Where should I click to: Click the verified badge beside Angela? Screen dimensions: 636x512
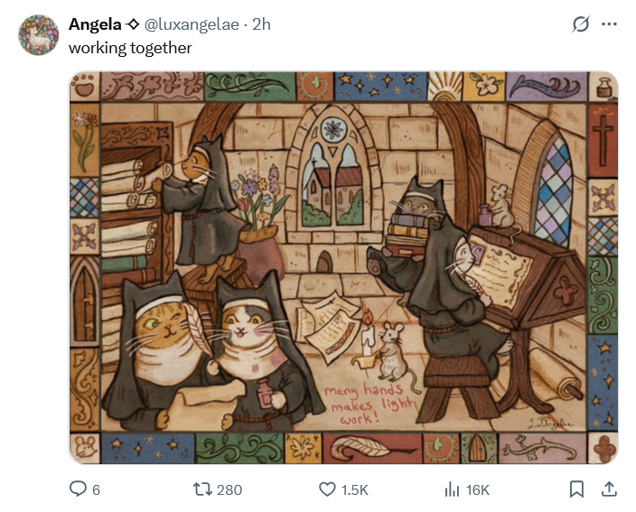[134, 25]
